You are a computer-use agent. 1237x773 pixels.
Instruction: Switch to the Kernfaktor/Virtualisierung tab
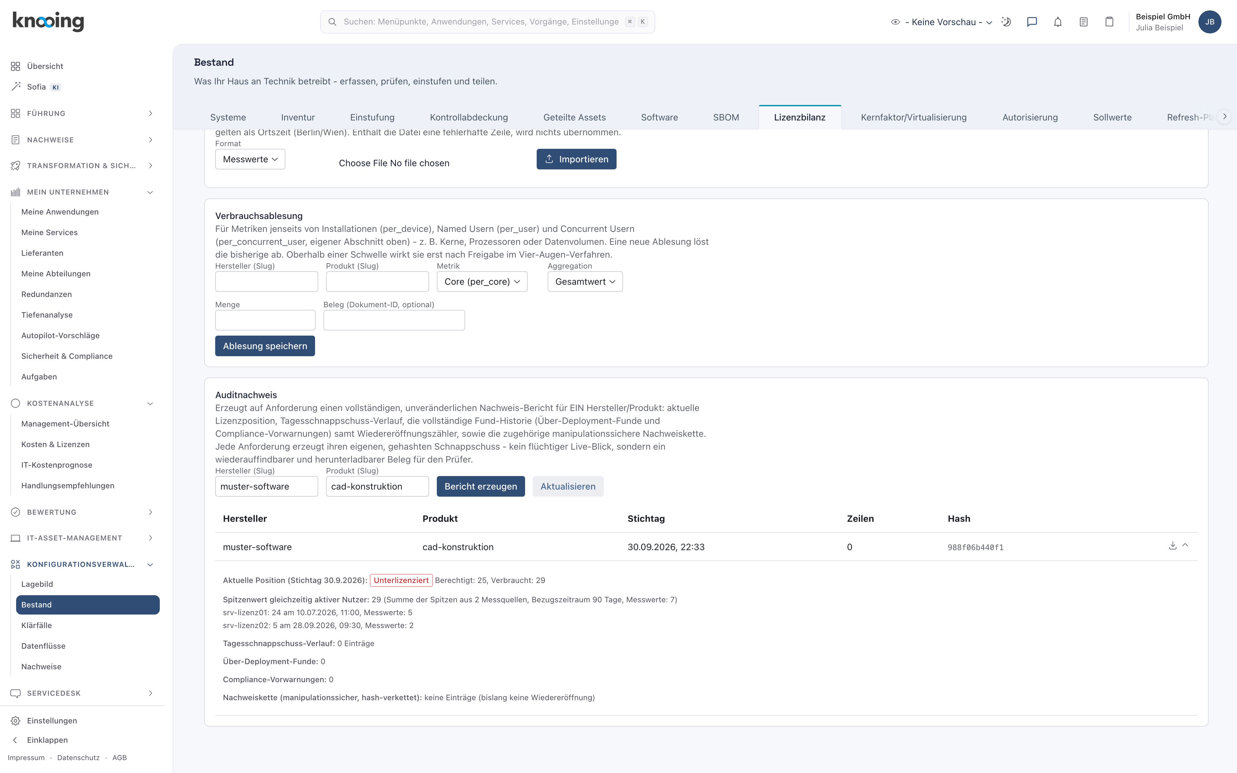914,117
